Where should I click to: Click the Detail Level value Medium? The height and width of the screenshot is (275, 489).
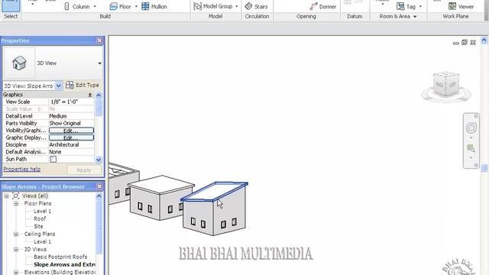(71, 116)
